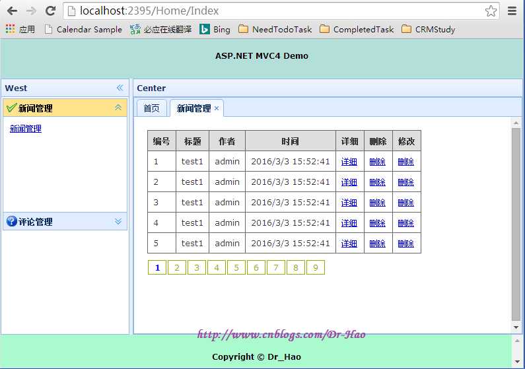Click the 作者 column header

click(x=227, y=141)
